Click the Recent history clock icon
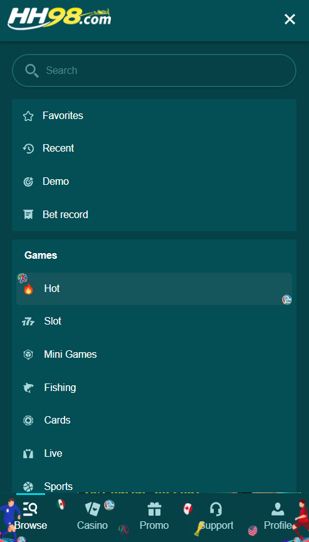Screen dimensions: 309x542 click(x=28, y=149)
